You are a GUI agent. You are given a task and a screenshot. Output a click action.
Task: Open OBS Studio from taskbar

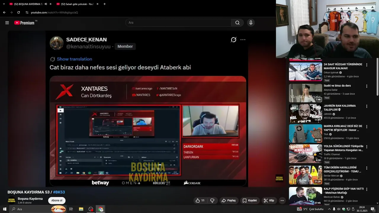91,209
